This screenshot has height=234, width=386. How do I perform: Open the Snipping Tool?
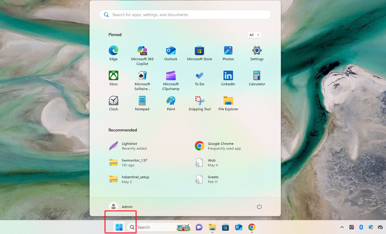click(x=200, y=103)
